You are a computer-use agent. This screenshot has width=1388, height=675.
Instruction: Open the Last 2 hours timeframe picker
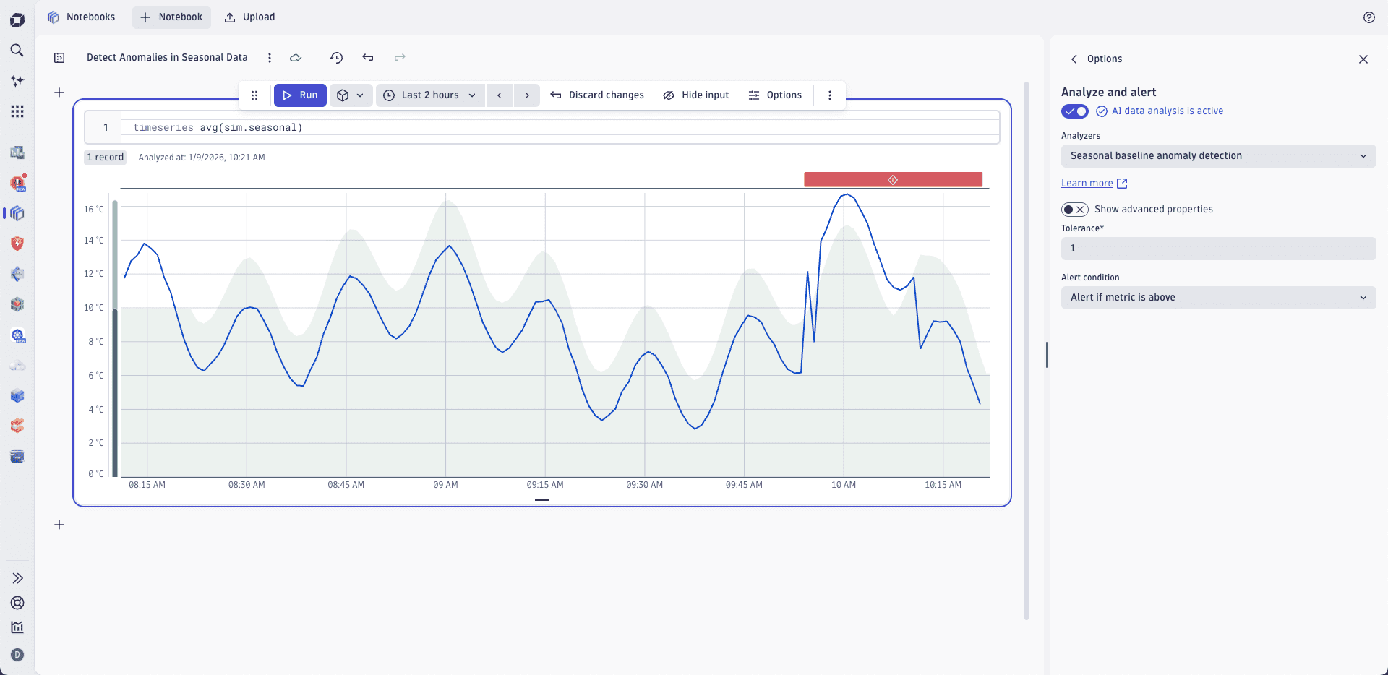point(429,95)
